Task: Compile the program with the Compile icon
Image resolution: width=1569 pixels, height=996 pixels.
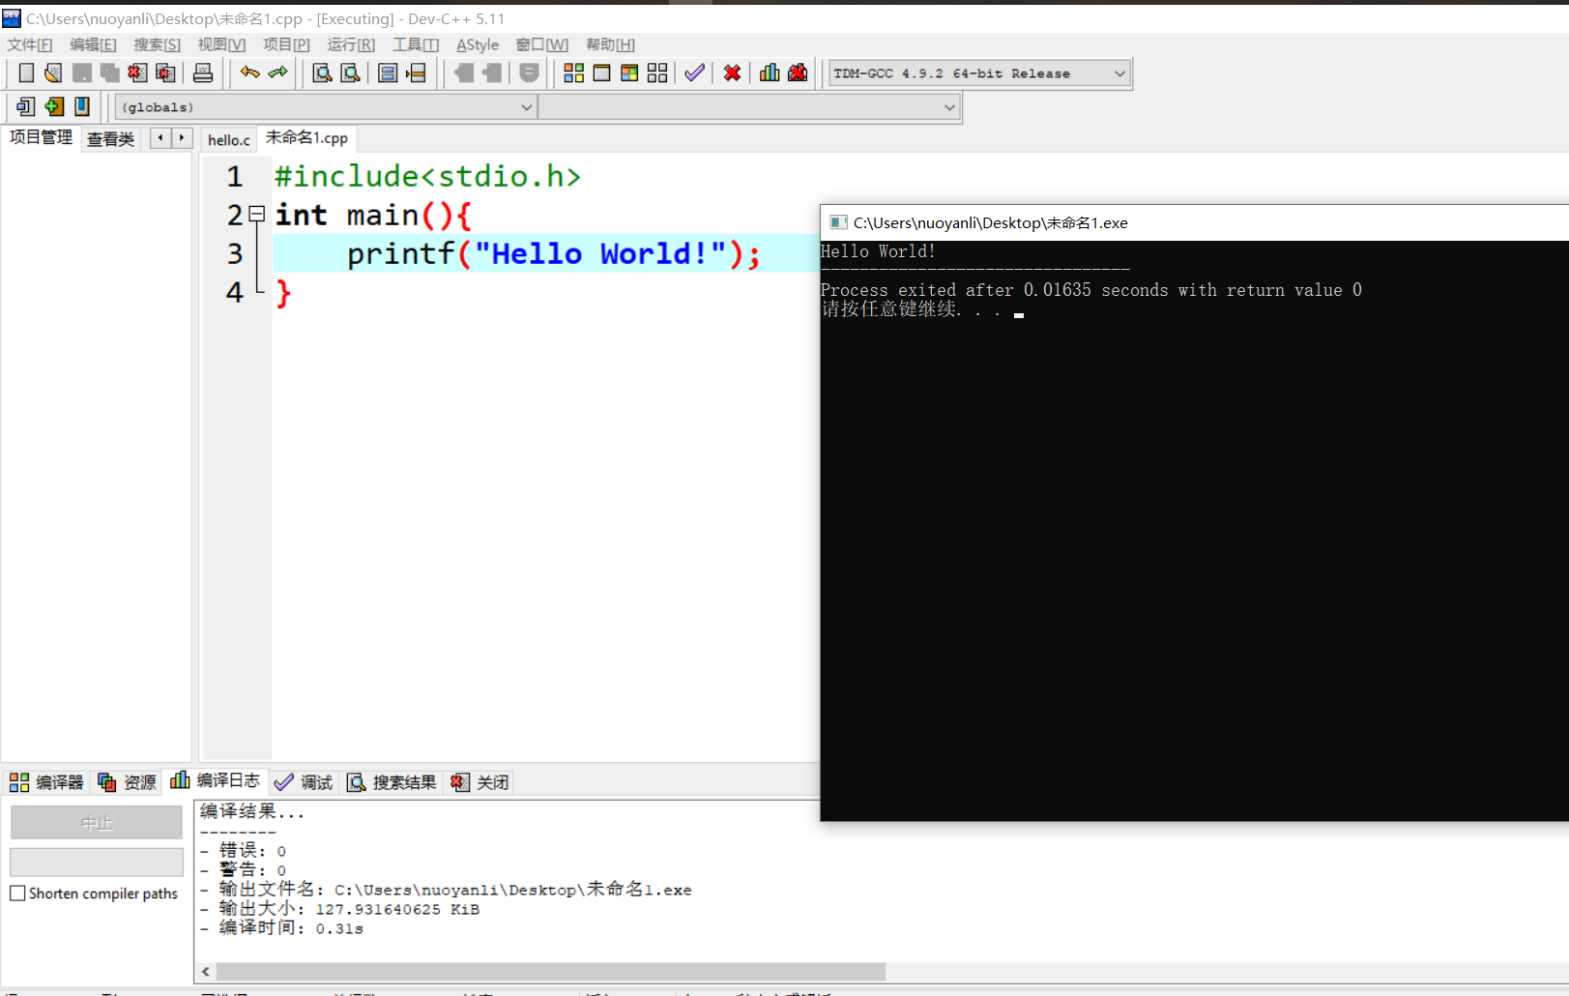Action: coord(574,73)
